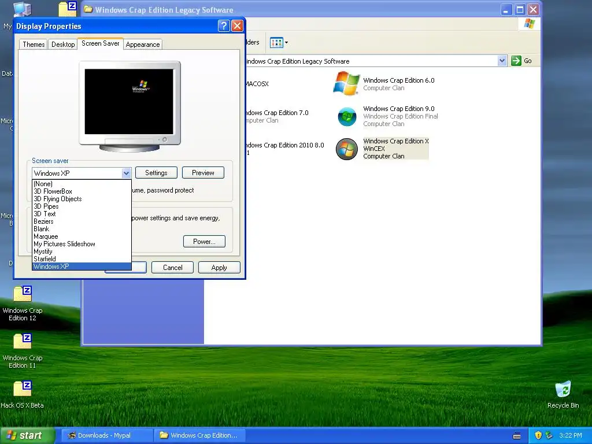Select Windows Crap Edition X orb icon
The width and height of the screenshot is (592, 444).
point(347,149)
